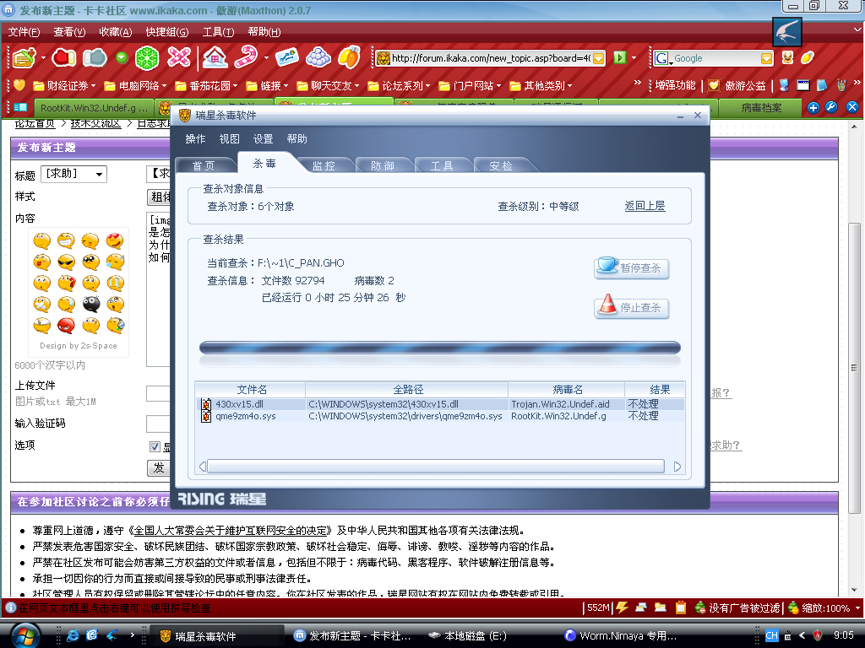Open the address bar URL dropdown
Screen dimensions: 865x648
pos(599,58)
